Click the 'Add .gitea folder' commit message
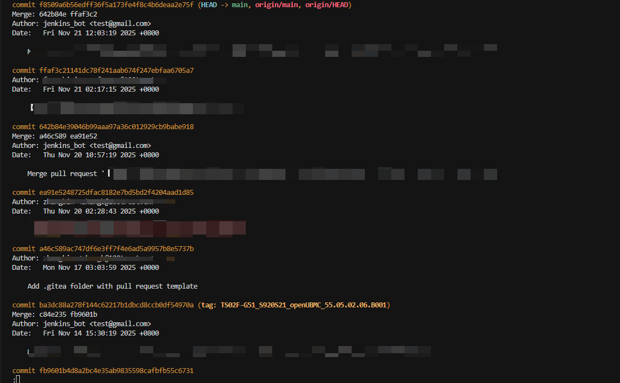The width and height of the screenshot is (620, 383). [x=112, y=286]
